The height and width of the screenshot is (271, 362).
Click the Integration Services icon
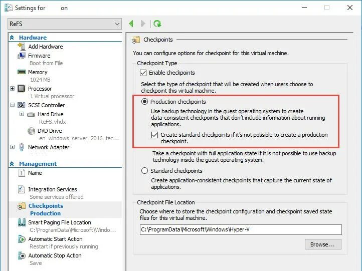click(x=21, y=189)
